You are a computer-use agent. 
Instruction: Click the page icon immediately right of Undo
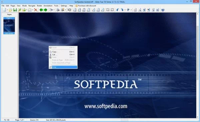point(75,10)
